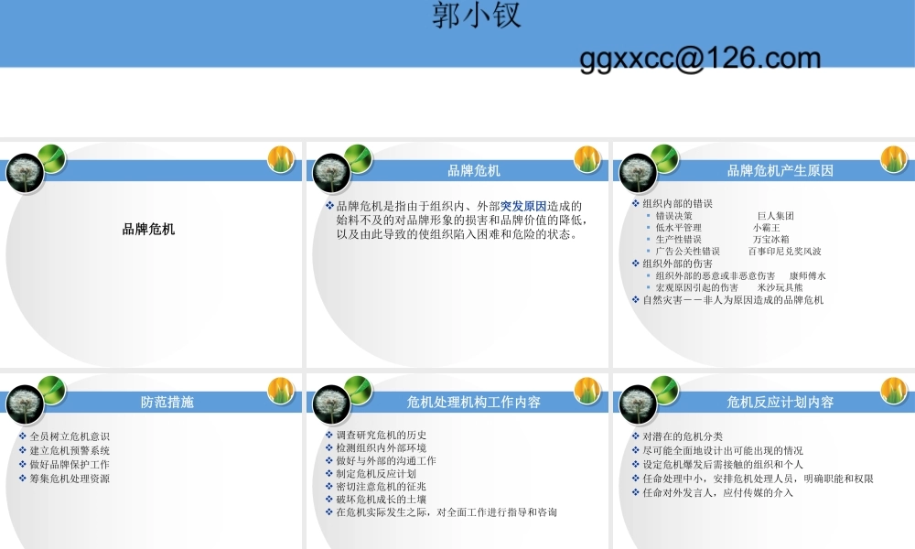Select the line 组织外部的恶意或非恶意伤害

(715, 276)
